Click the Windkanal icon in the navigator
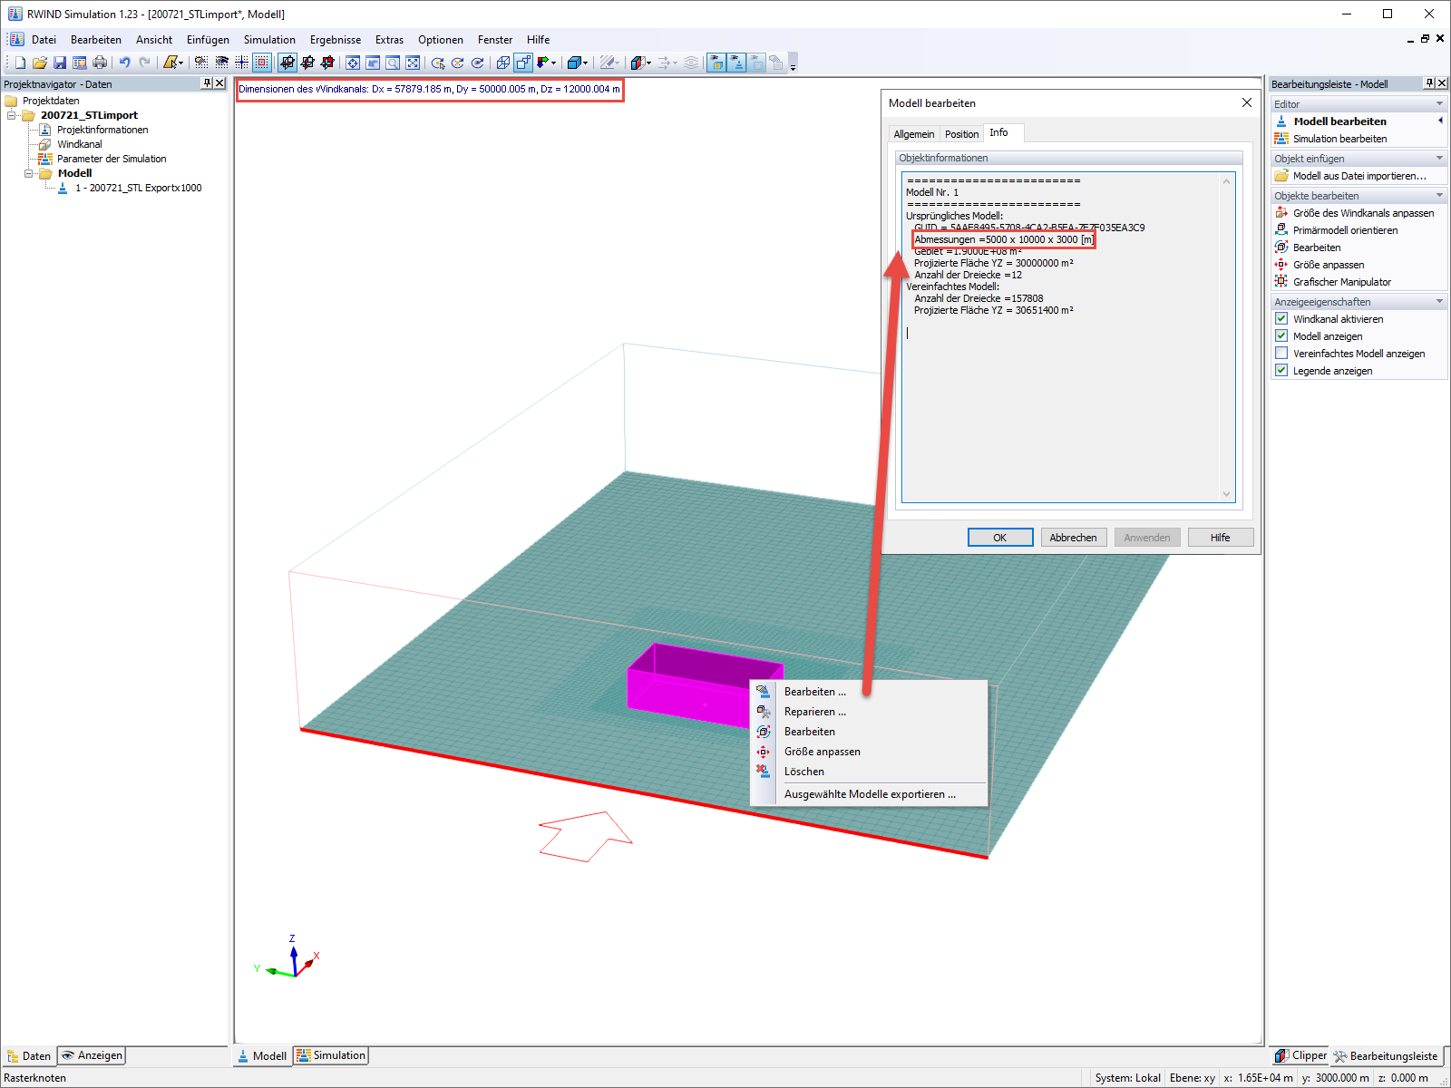The width and height of the screenshot is (1451, 1088). [44, 144]
